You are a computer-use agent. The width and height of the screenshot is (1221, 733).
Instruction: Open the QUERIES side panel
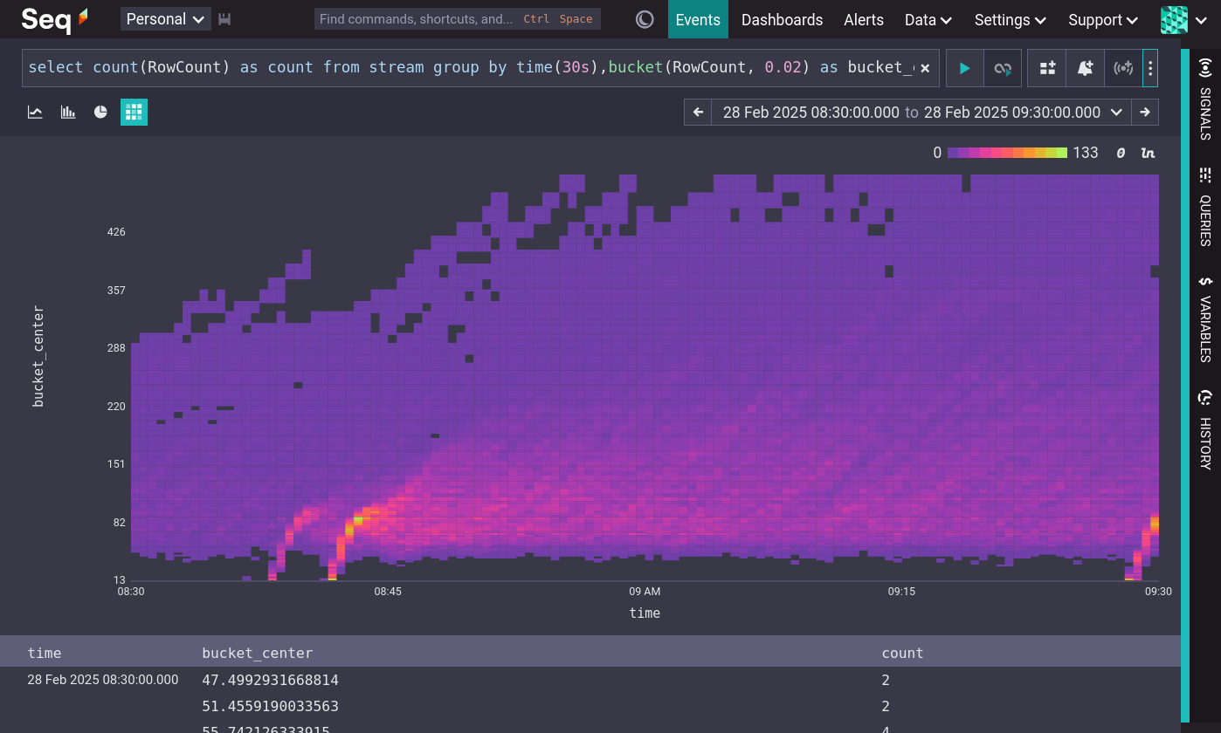1205,207
